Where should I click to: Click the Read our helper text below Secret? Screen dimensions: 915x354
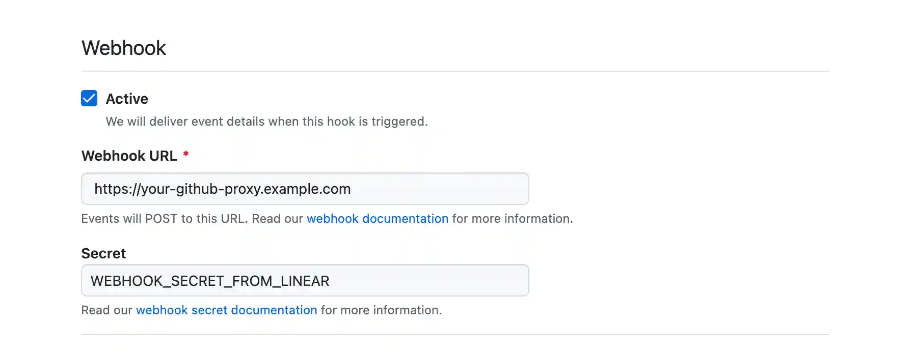(107, 310)
